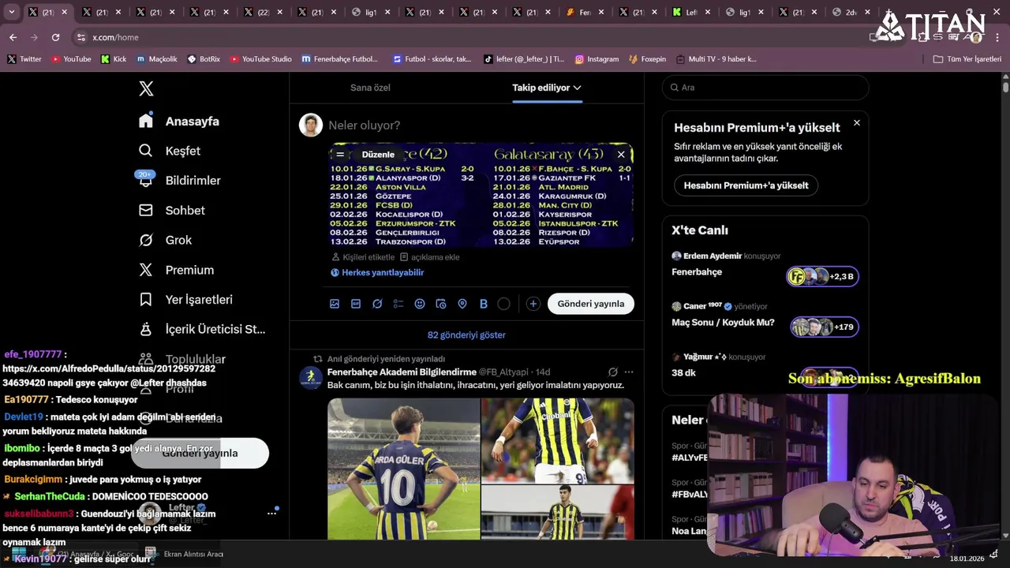Viewport: 1010px width, 568px height.
Task: Go to Anasayfa in the sidebar
Action: point(179,121)
